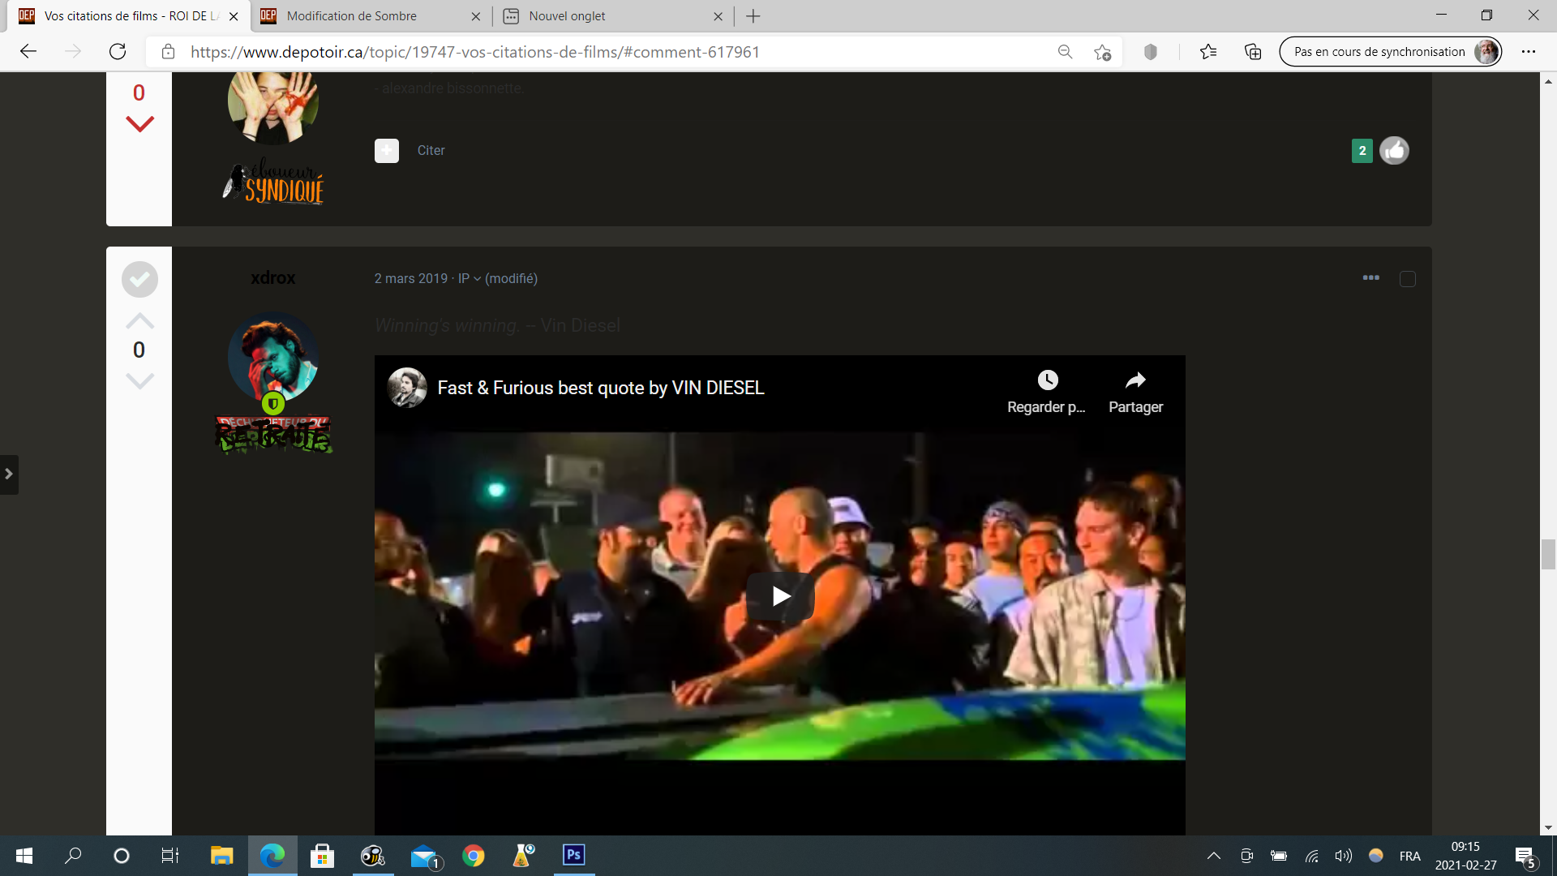Mark xdrox's post with the checkmark circle
The width and height of the screenshot is (1557, 876).
click(x=139, y=279)
